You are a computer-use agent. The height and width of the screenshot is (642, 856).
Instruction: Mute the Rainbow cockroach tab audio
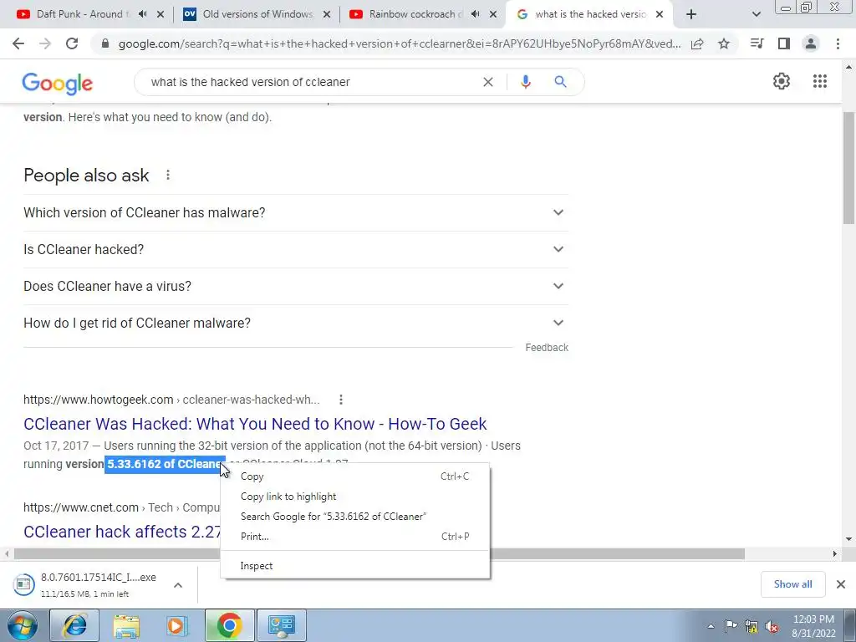click(476, 14)
